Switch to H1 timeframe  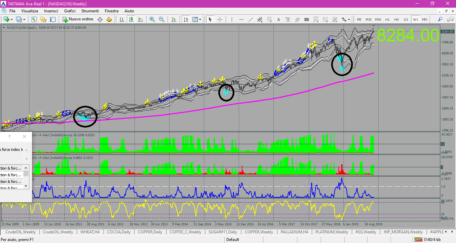pos(387,19)
